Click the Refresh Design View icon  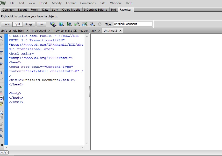point(100,24)
